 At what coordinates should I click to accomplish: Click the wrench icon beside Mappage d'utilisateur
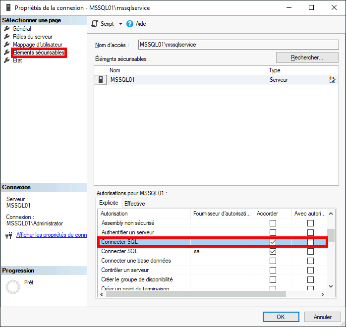(x=7, y=44)
